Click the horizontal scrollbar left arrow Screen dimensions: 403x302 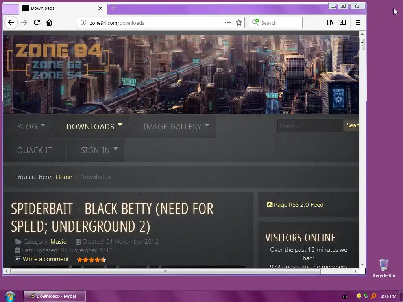[x=6, y=271]
